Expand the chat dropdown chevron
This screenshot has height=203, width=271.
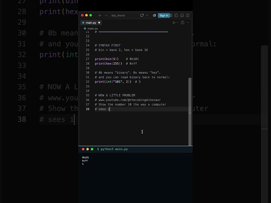tap(147, 15)
